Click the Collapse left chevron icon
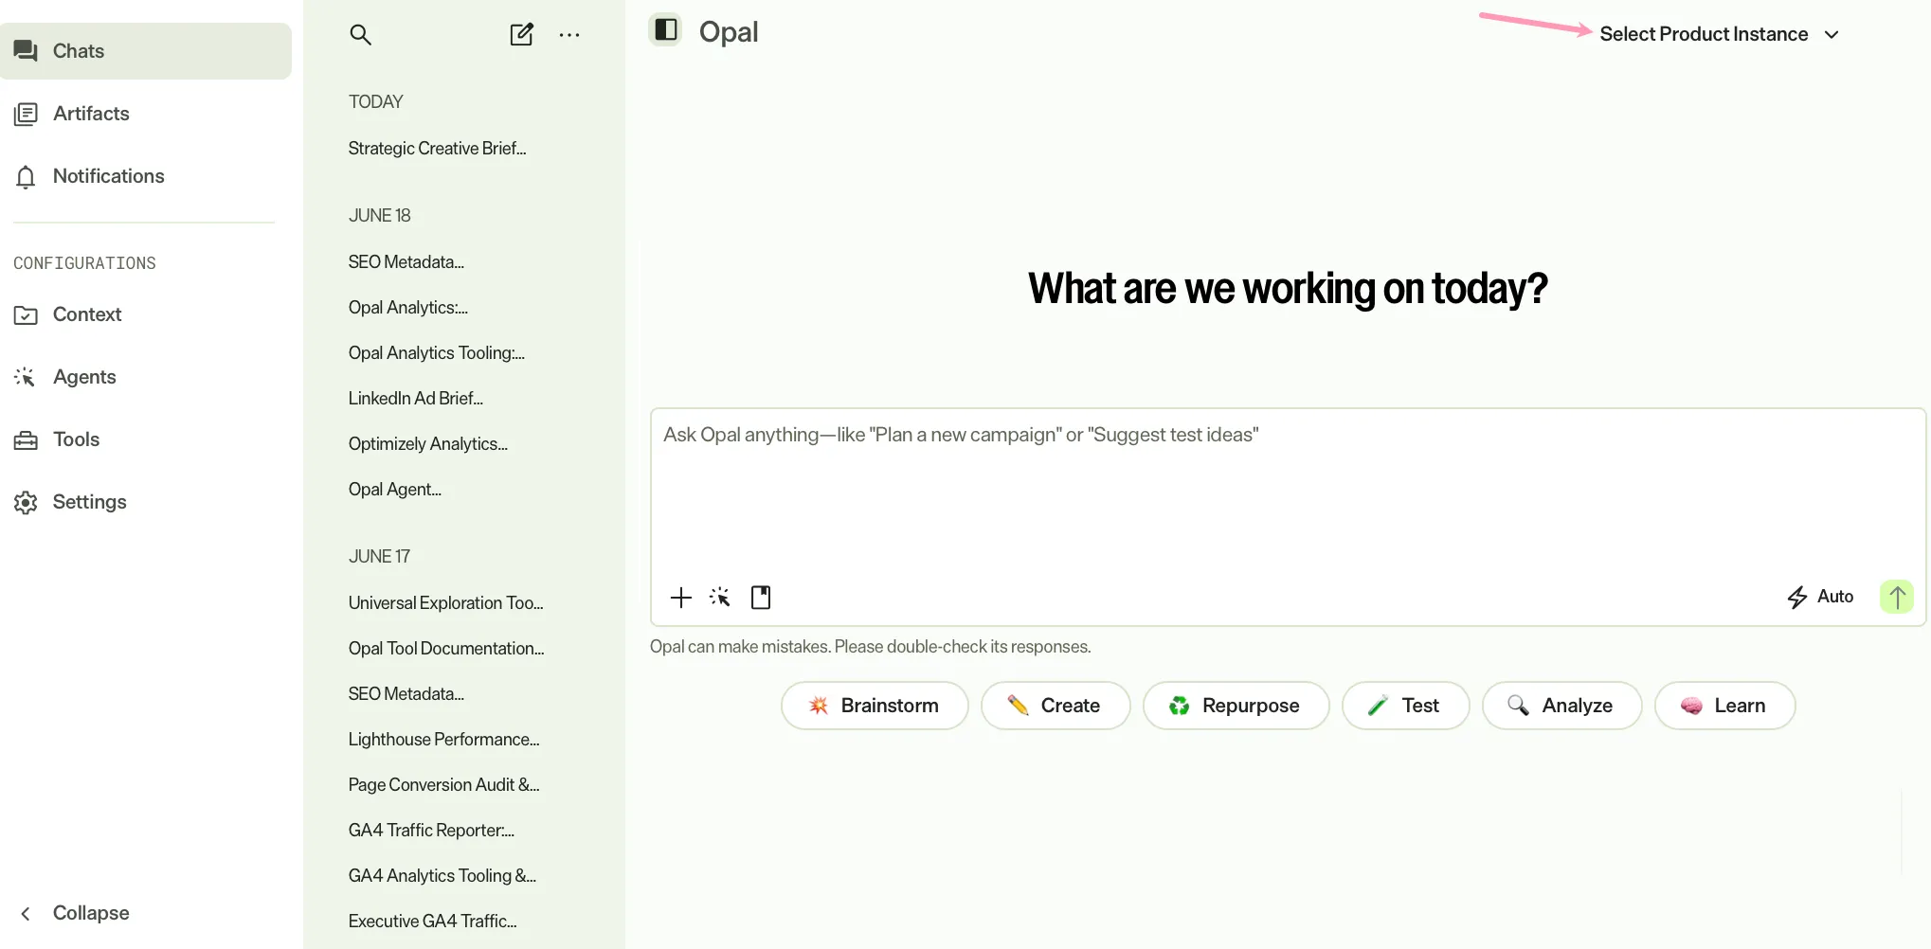Viewport: 1931px width, 949px height. pyautogui.click(x=26, y=914)
